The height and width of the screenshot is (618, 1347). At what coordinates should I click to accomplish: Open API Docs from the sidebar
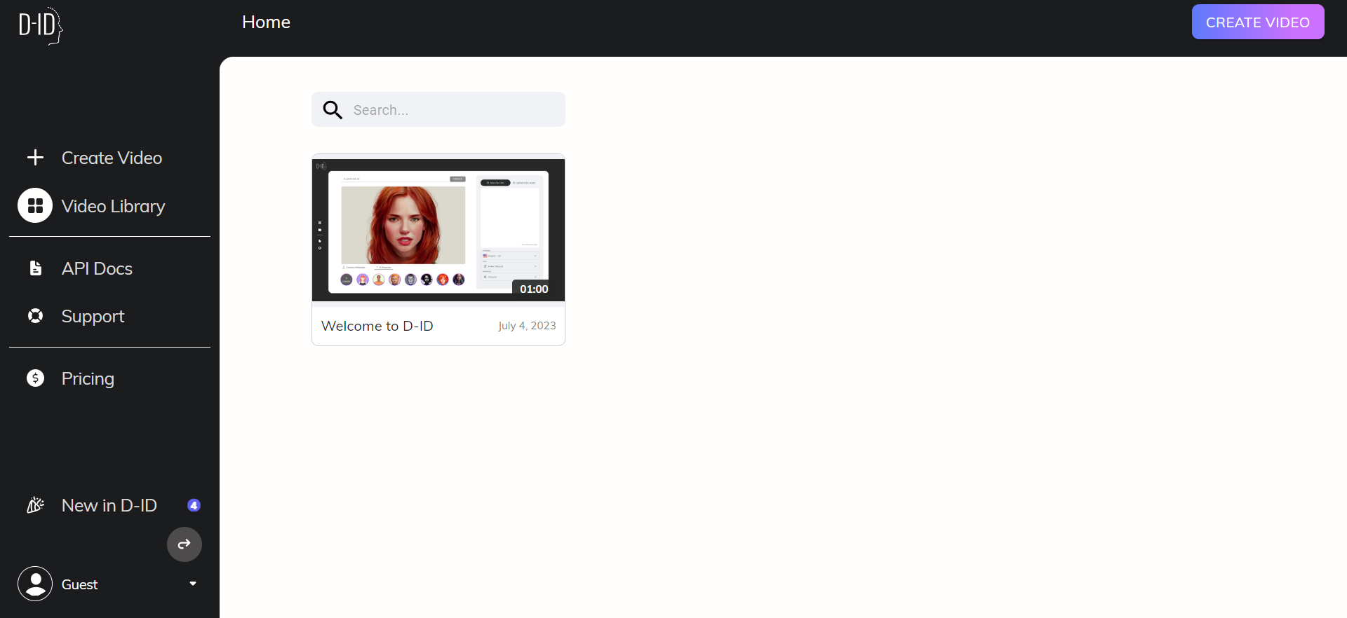(97, 268)
